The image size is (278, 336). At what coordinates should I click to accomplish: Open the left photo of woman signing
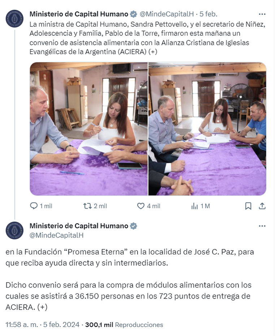(89, 129)
